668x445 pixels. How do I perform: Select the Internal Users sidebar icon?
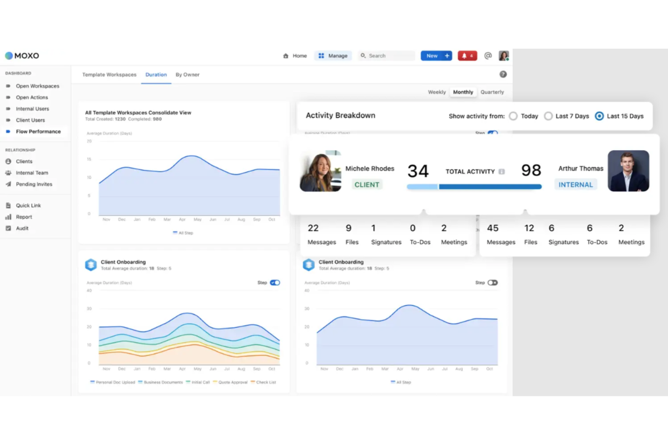pos(8,109)
